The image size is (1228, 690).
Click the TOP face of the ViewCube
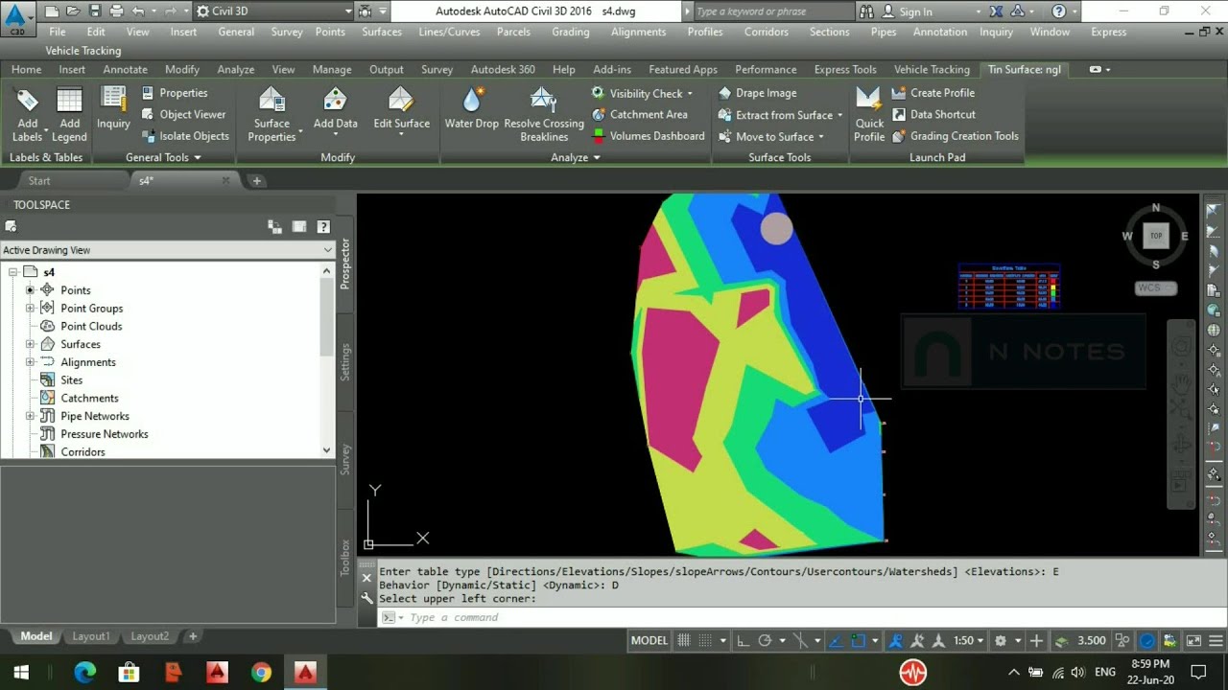point(1156,236)
